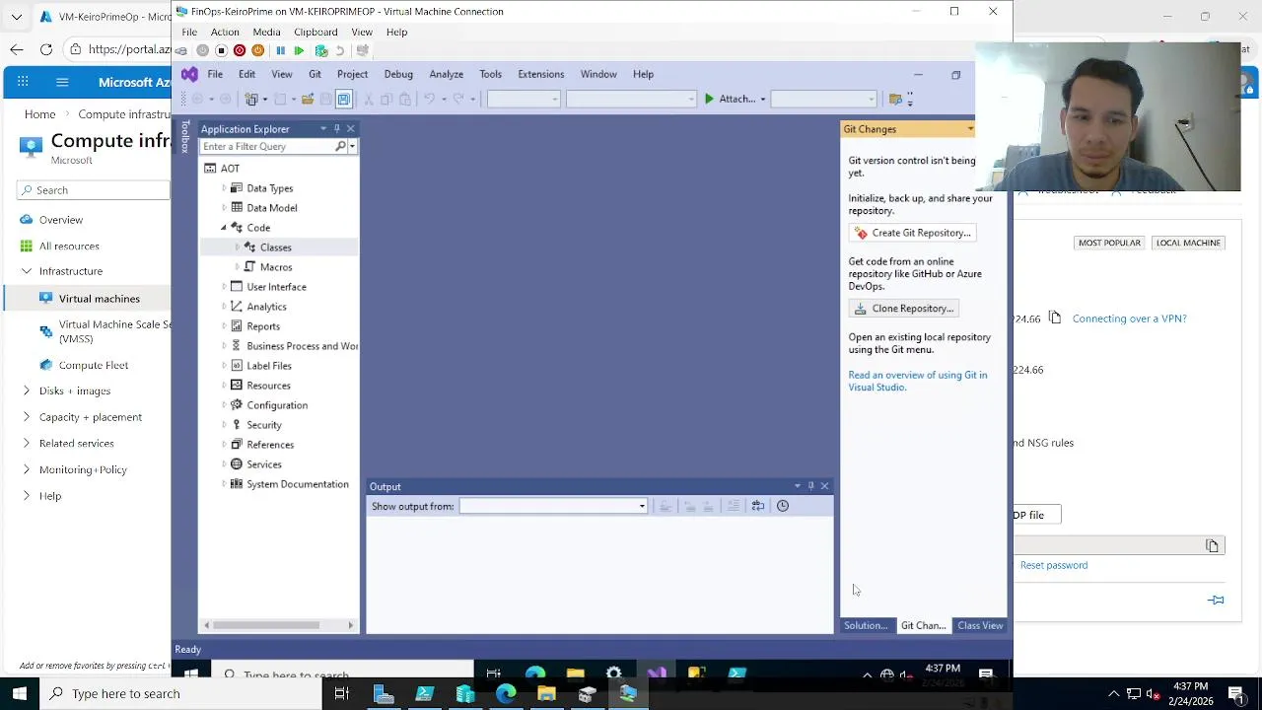Image resolution: width=1262 pixels, height=710 pixels.
Task: Create a VM checkpoint from the toolbar
Action: tap(321, 50)
